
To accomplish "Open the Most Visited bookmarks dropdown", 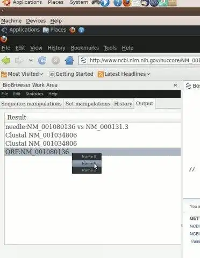I will point(22,74).
